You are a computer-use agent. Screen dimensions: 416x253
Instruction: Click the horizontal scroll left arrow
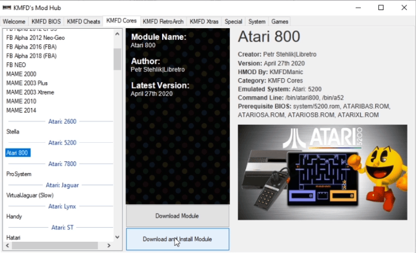click(7, 246)
